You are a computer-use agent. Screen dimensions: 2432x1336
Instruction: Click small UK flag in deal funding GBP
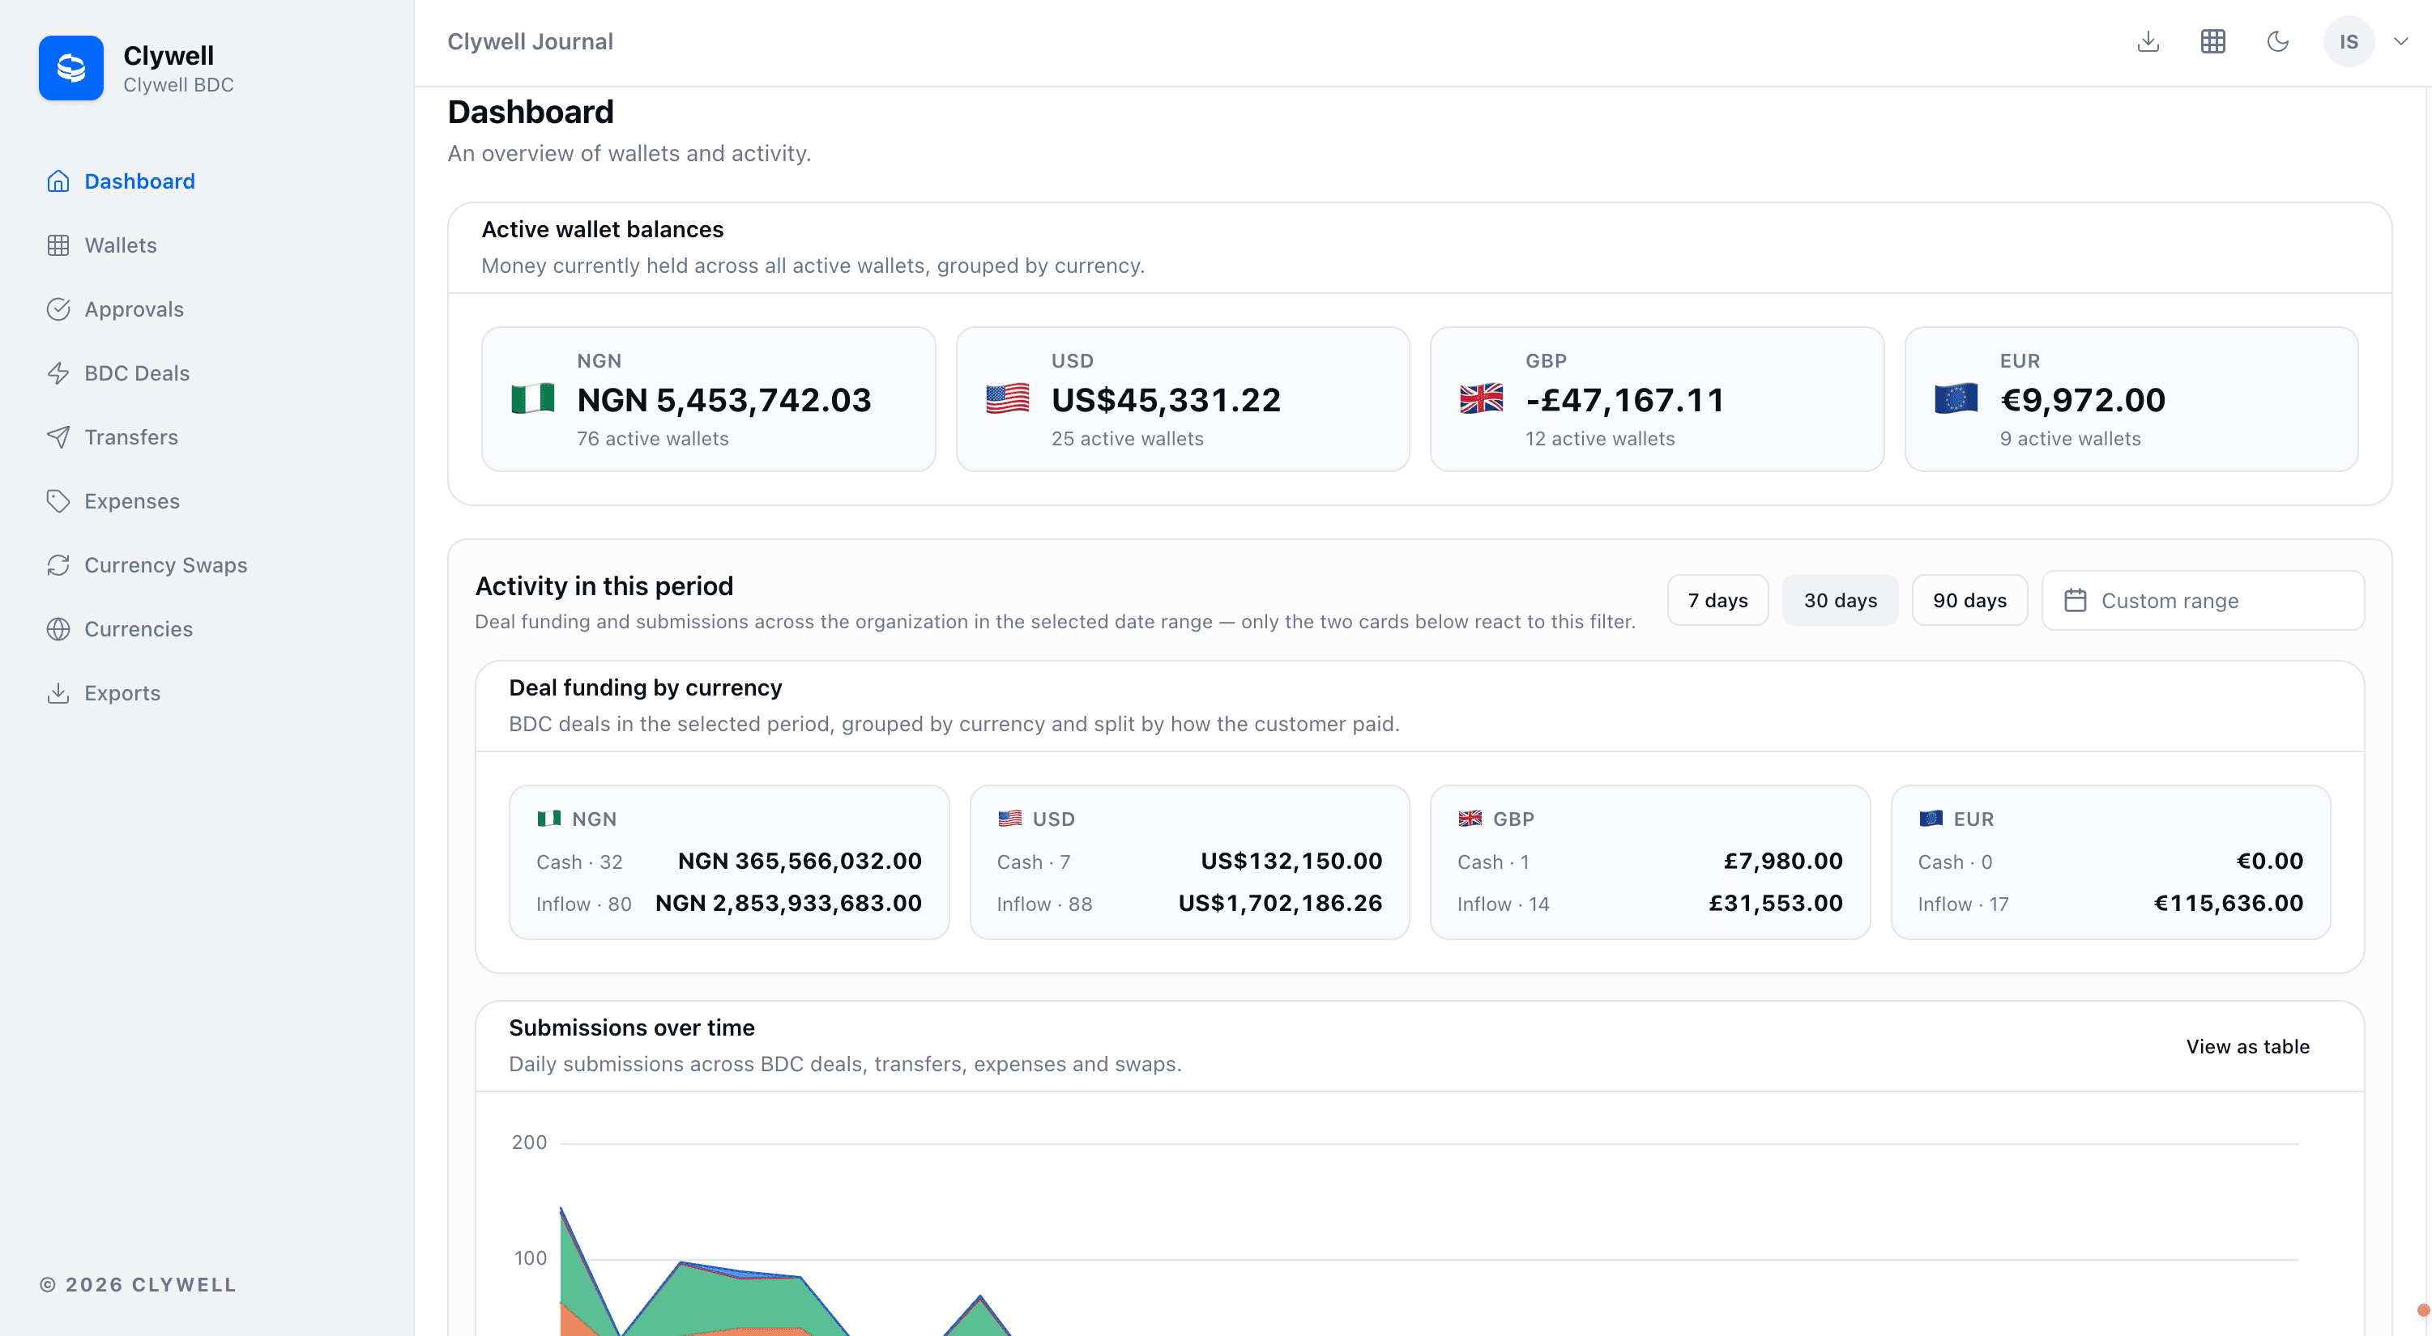point(1470,818)
